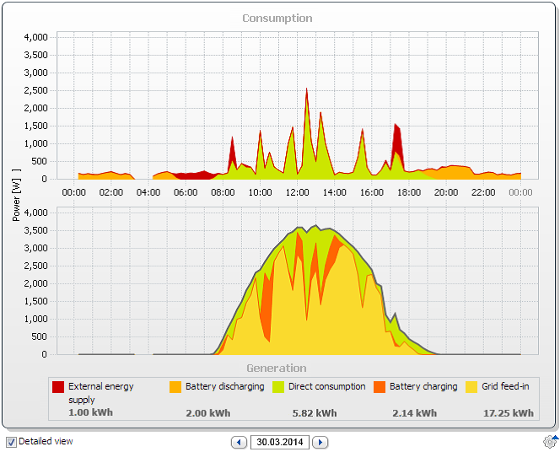Click the 18:00 label on time axis
Screen dimensions: 560x452
click(x=409, y=192)
